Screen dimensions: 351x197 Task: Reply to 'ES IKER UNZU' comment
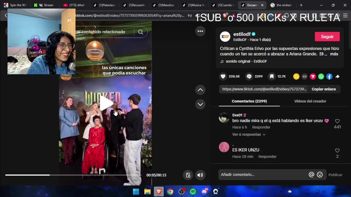point(267,157)
